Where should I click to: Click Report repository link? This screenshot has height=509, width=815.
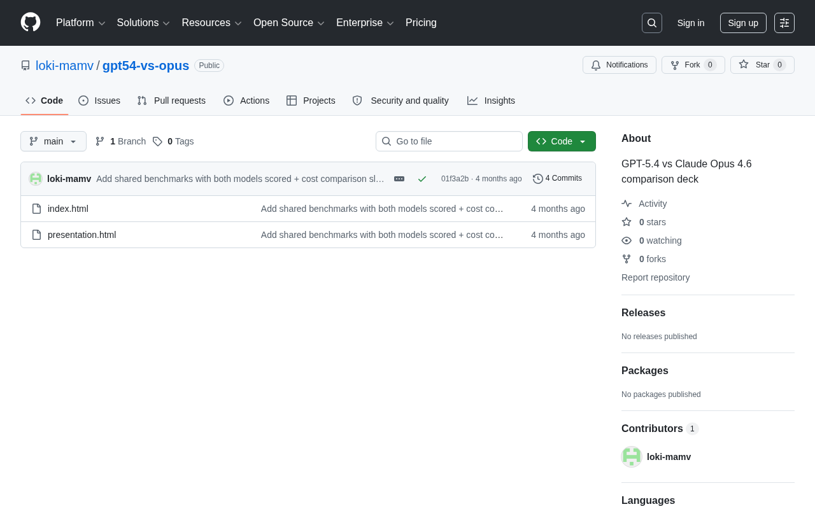click(x=655, y=277)
